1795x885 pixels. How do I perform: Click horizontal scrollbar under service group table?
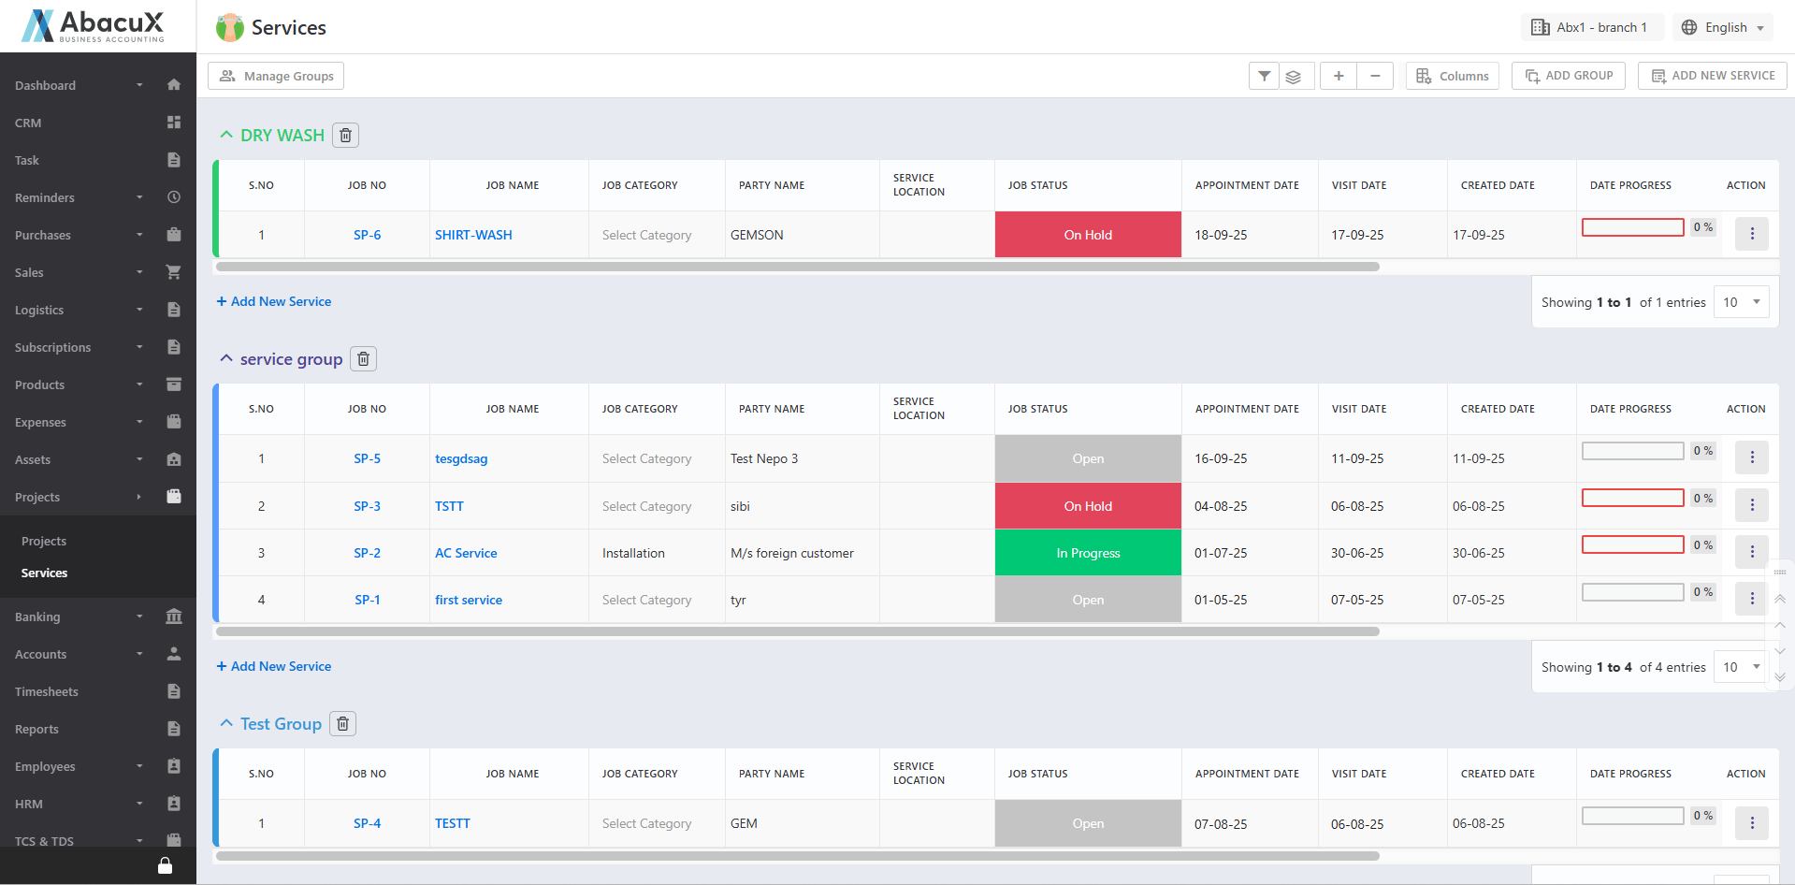[797, 631]
